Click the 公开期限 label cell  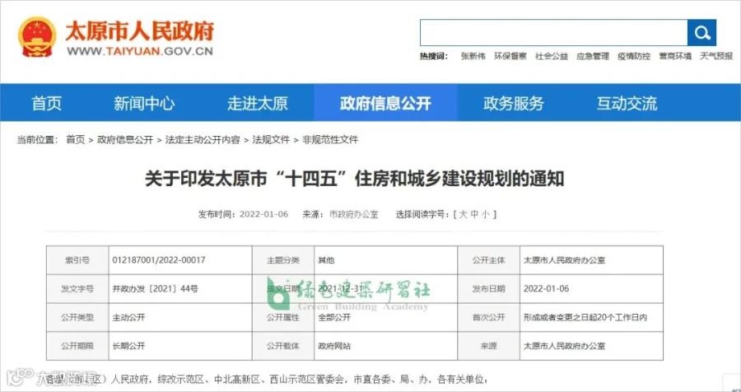pyautogui.click(x=77, y=346)
